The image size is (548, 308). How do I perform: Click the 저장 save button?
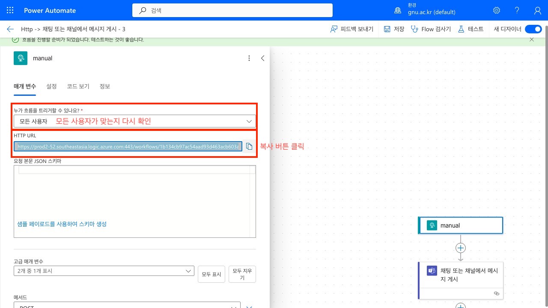tap(394, 29)
